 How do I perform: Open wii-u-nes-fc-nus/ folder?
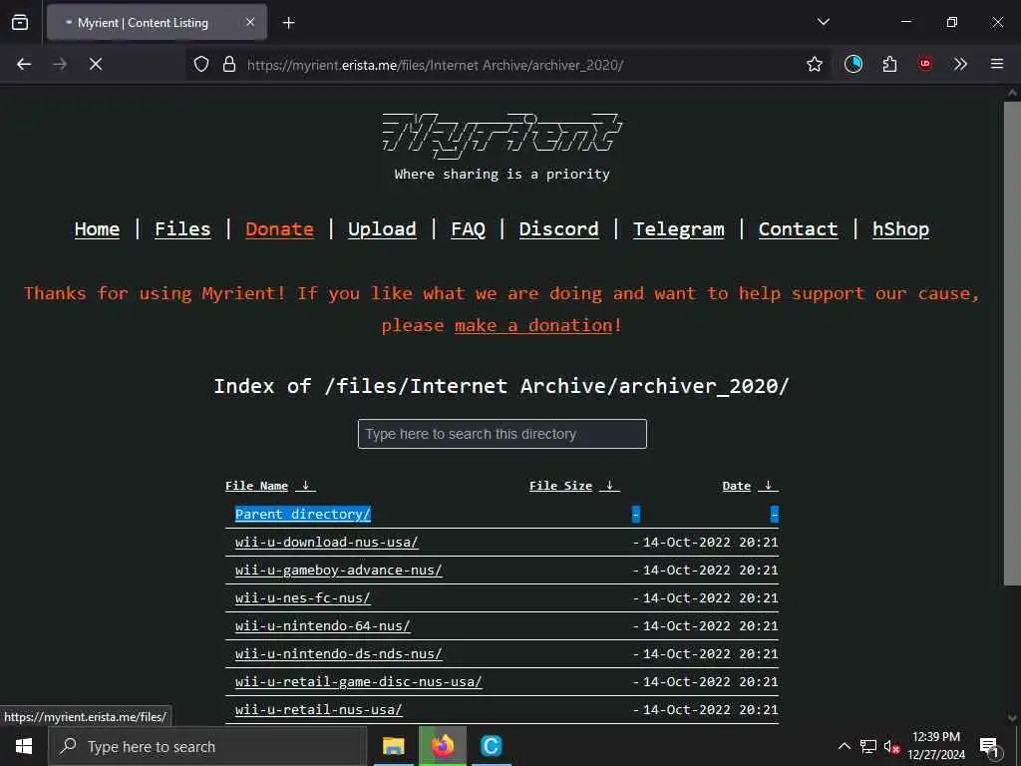tap(303, 598)
